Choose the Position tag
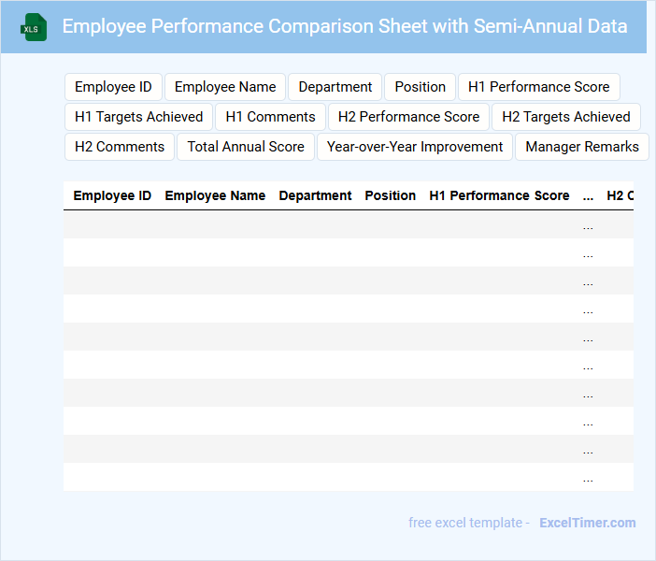Viewport: 656px width, 561px height. pyautogui.click(x=420, y=87)
